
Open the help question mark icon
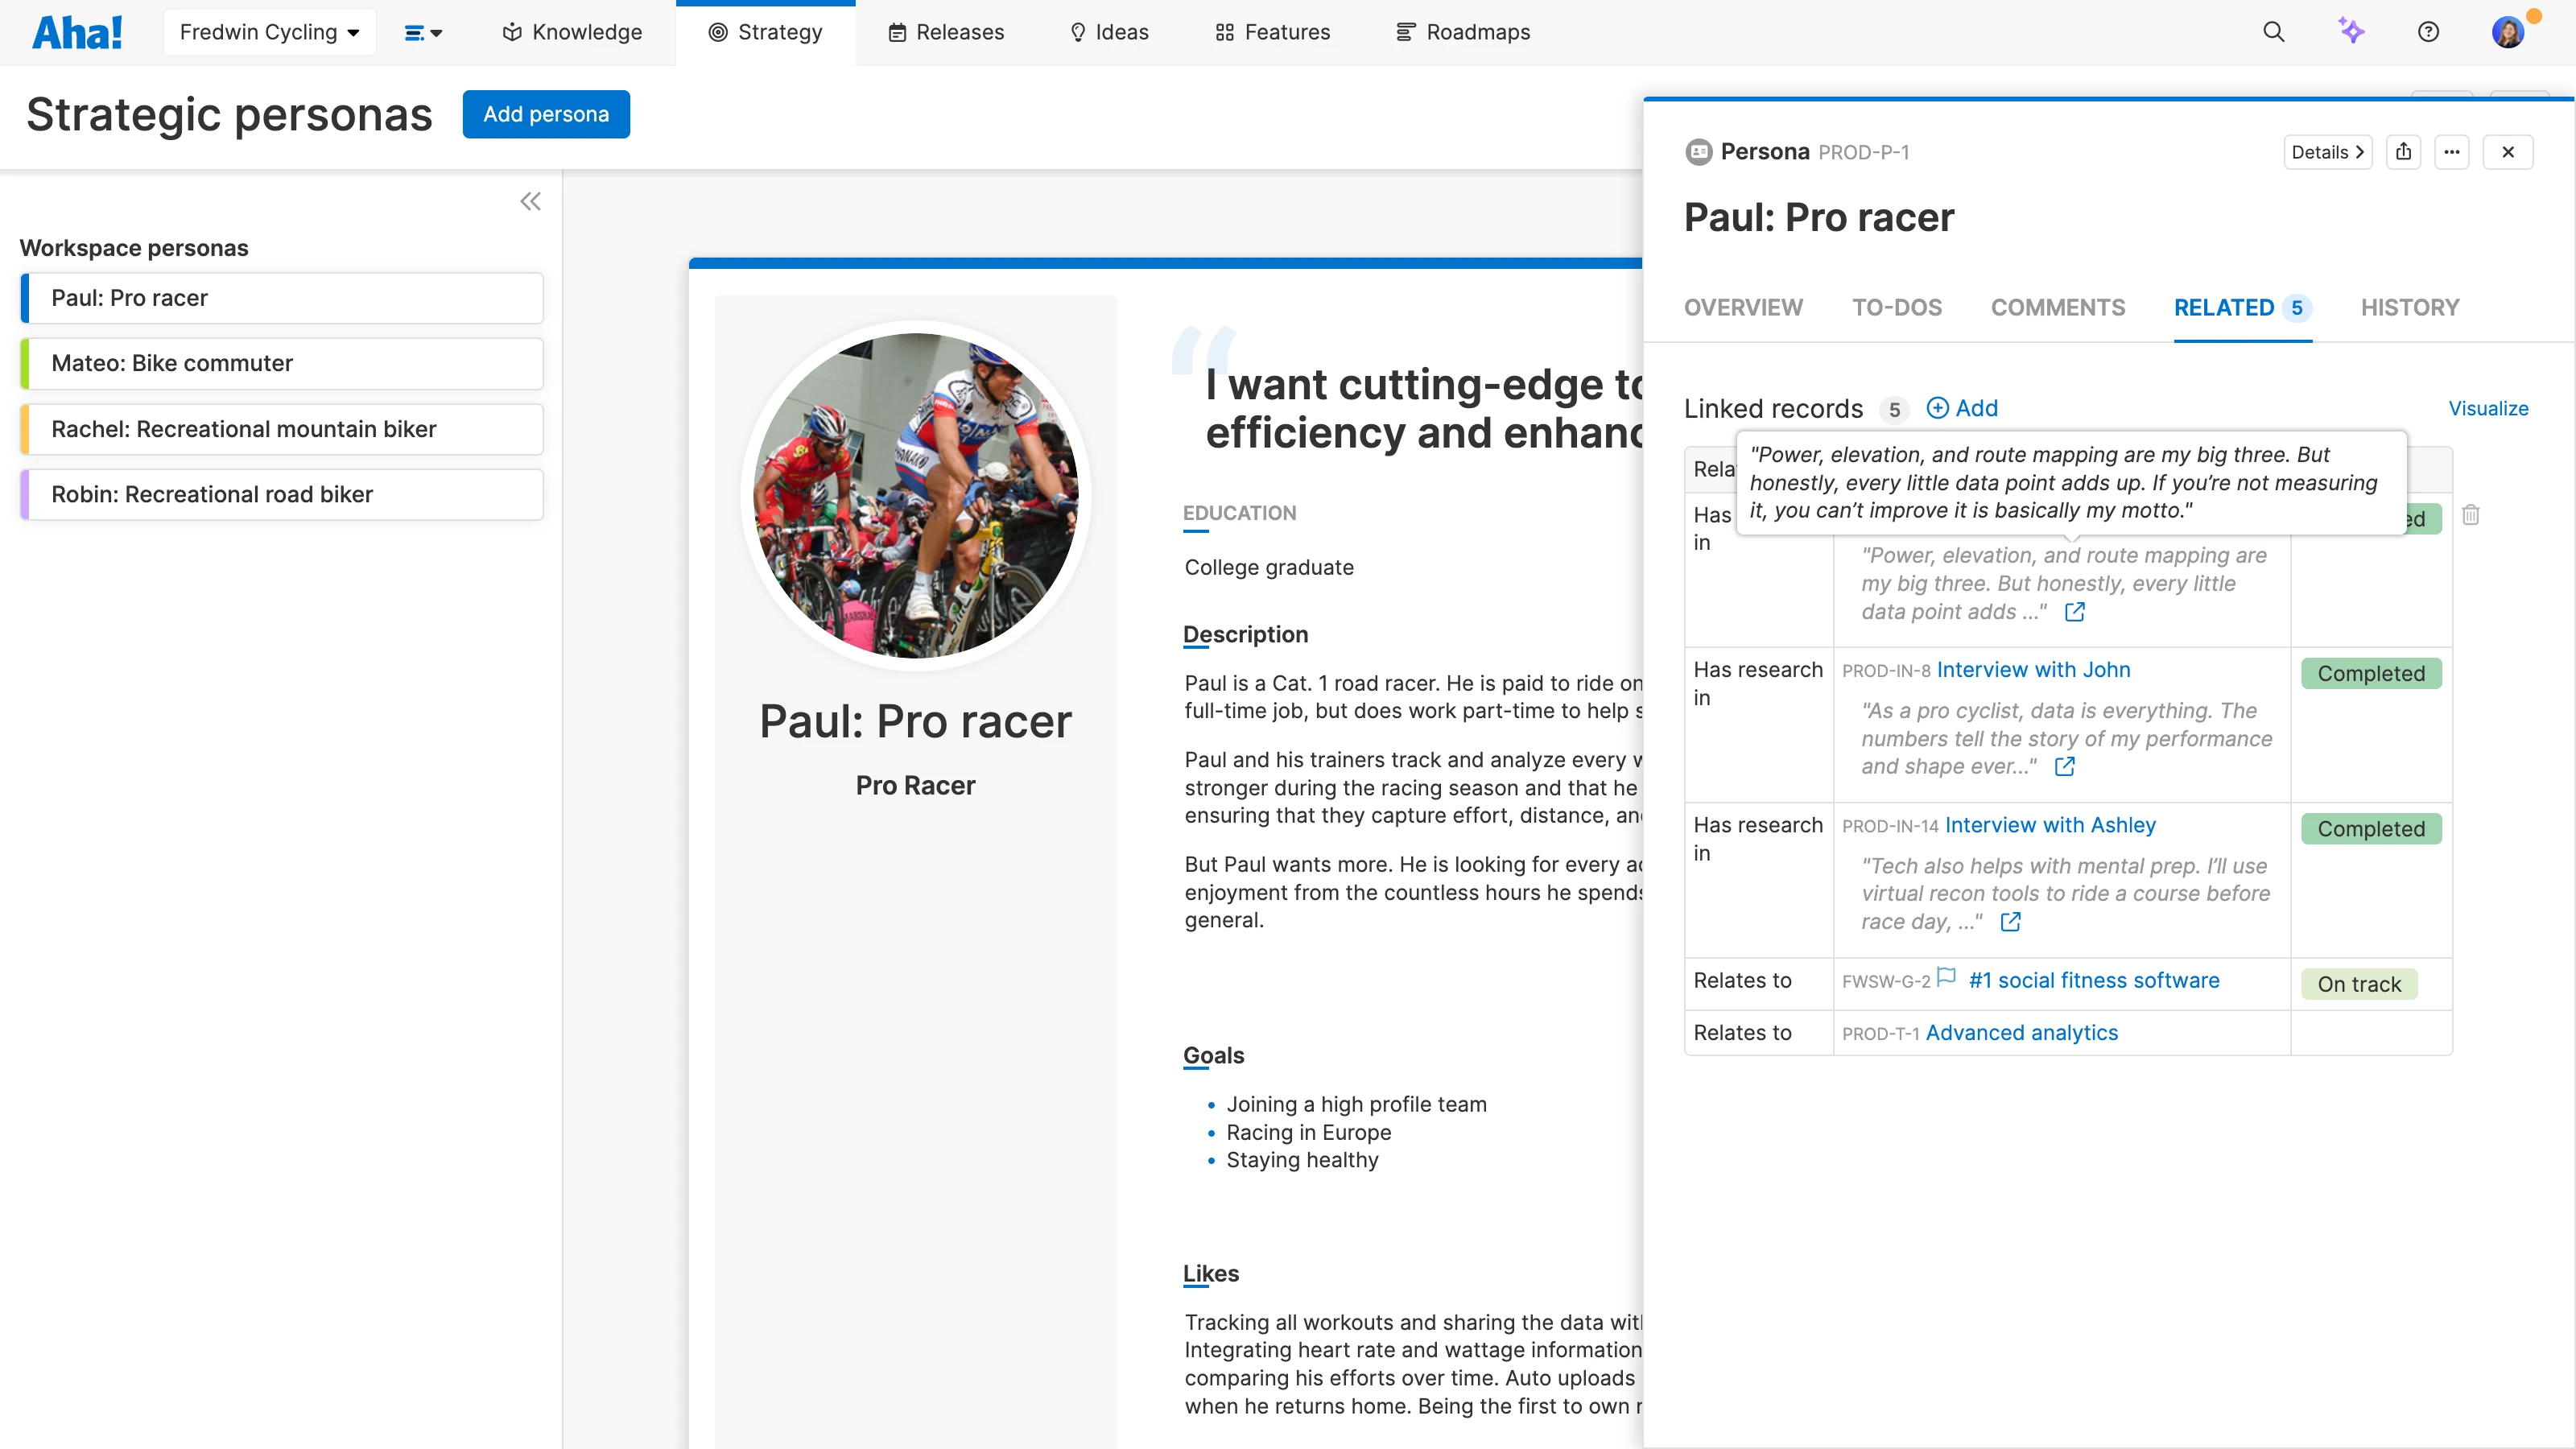(x=2428, y=32)
